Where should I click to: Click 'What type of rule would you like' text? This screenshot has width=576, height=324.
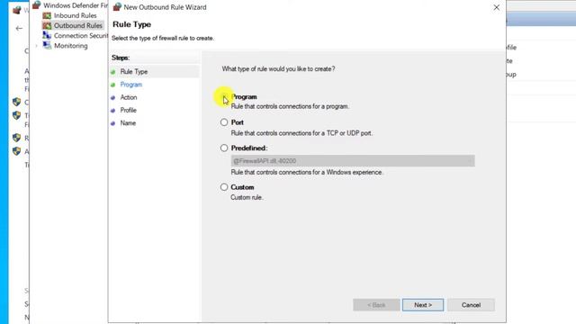(278, 69)
